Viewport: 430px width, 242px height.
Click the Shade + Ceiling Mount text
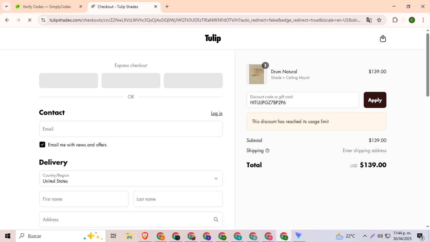pyautogui.click(x=290, y=78)
